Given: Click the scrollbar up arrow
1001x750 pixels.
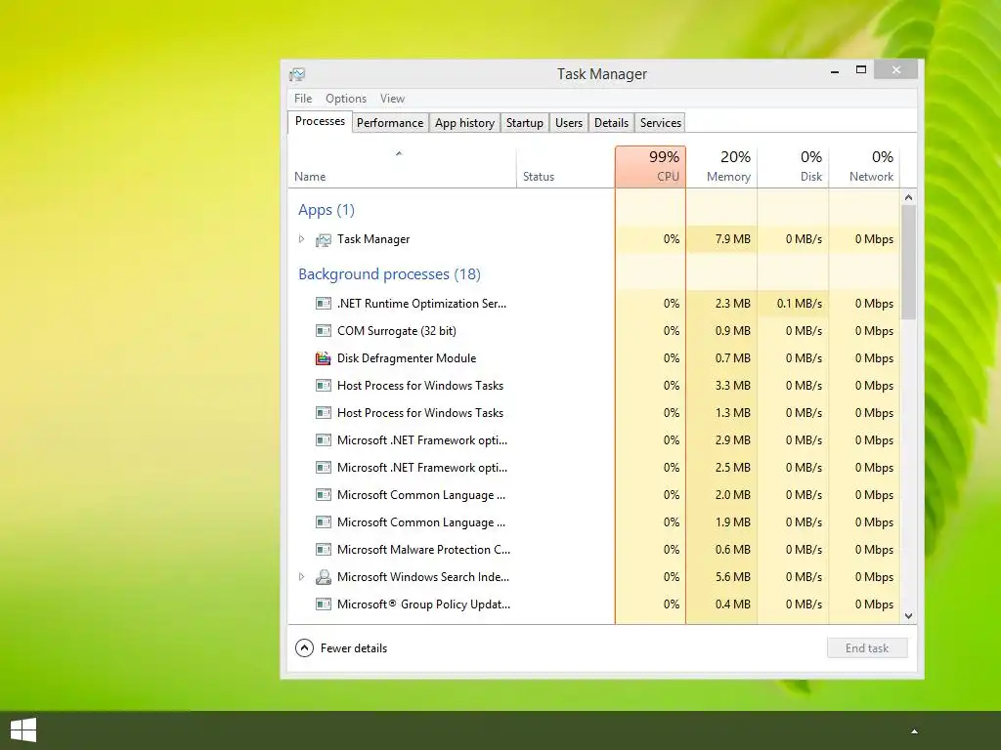Looking at the screenshot, I should click(908, 197).
